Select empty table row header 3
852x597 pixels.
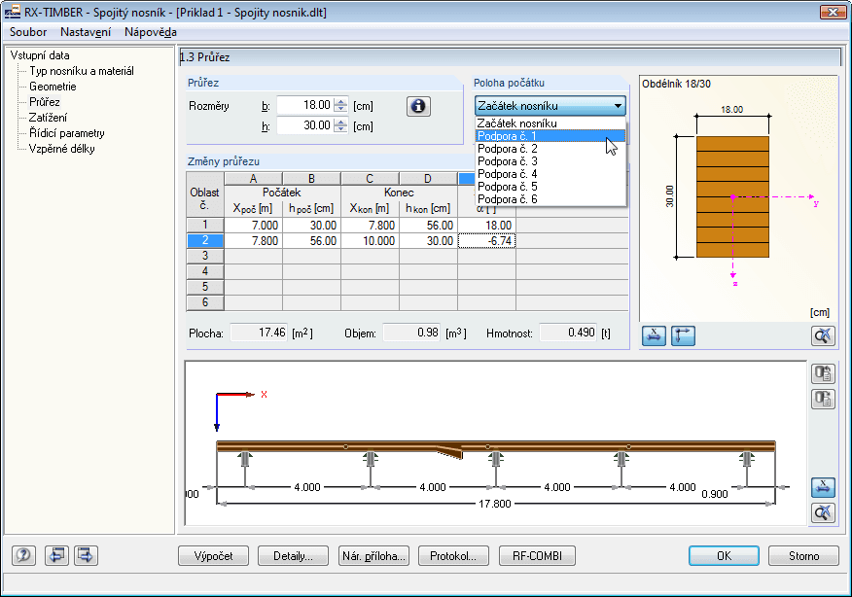coord(205,256)
